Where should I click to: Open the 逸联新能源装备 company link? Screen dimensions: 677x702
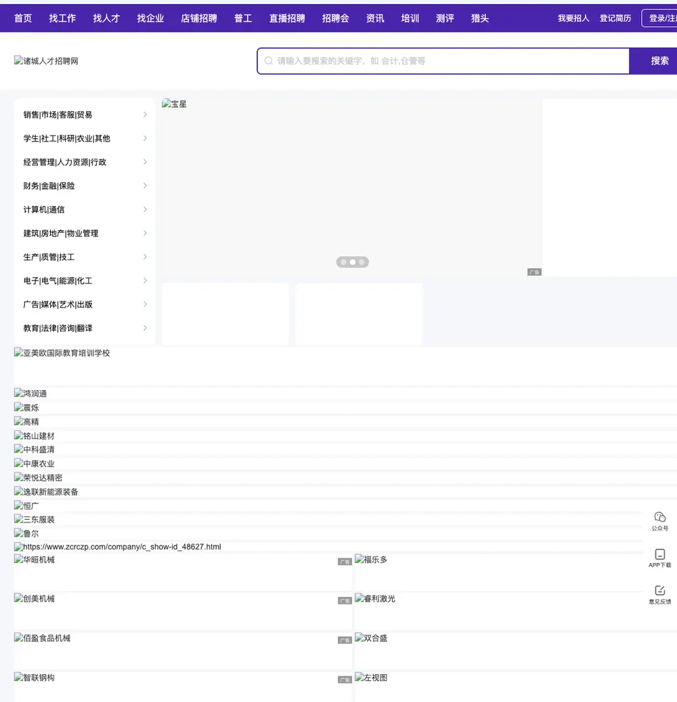345,491
